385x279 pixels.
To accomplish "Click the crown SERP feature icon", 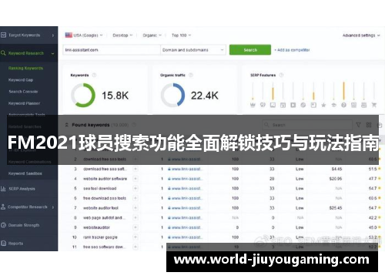I will [x=253, y=105].
